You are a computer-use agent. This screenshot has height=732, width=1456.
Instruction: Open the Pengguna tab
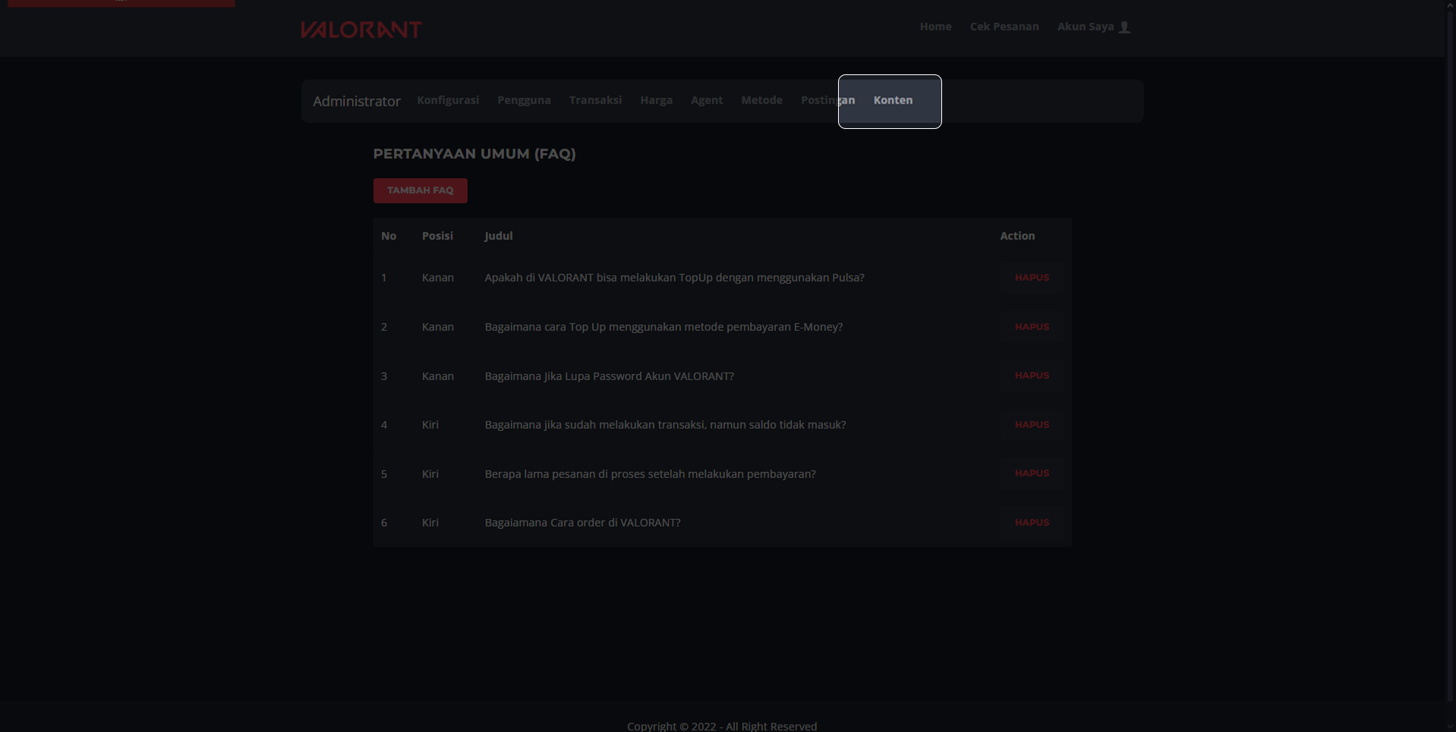[x=524, y=100]
